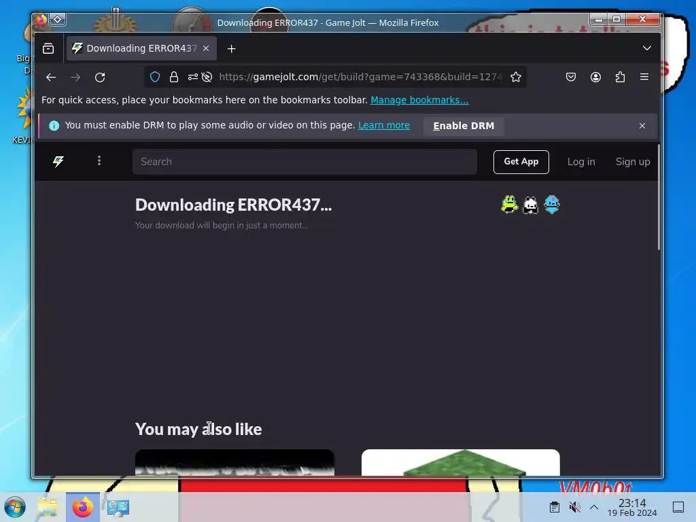Expand hidden system tray icons chevron
696x522 pixels.
(x=594, y=507)
